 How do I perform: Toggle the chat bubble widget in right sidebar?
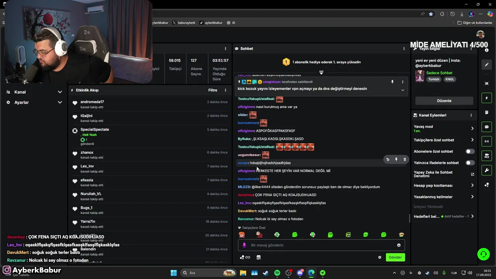pos(487,127)
